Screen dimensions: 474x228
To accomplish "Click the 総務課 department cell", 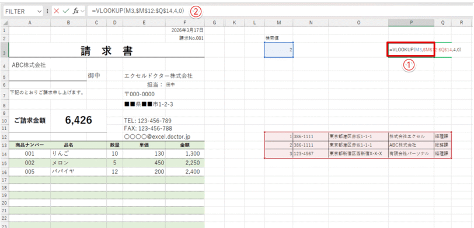I will [x=442, y=145].
